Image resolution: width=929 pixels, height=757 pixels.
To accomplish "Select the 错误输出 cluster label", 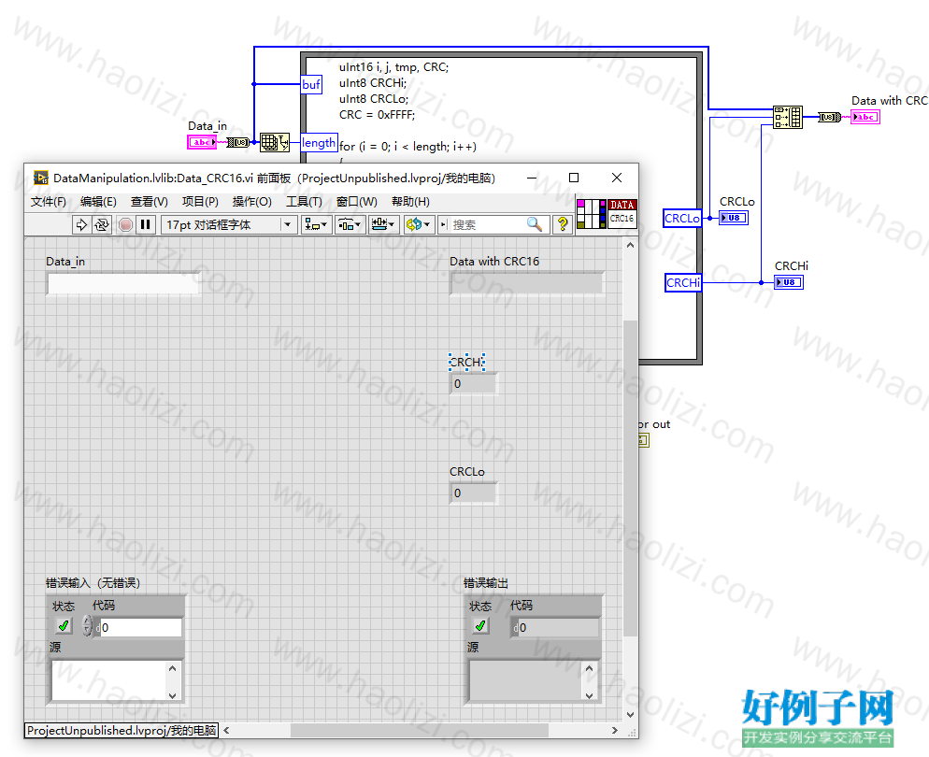I will click(x=486, y=583).
